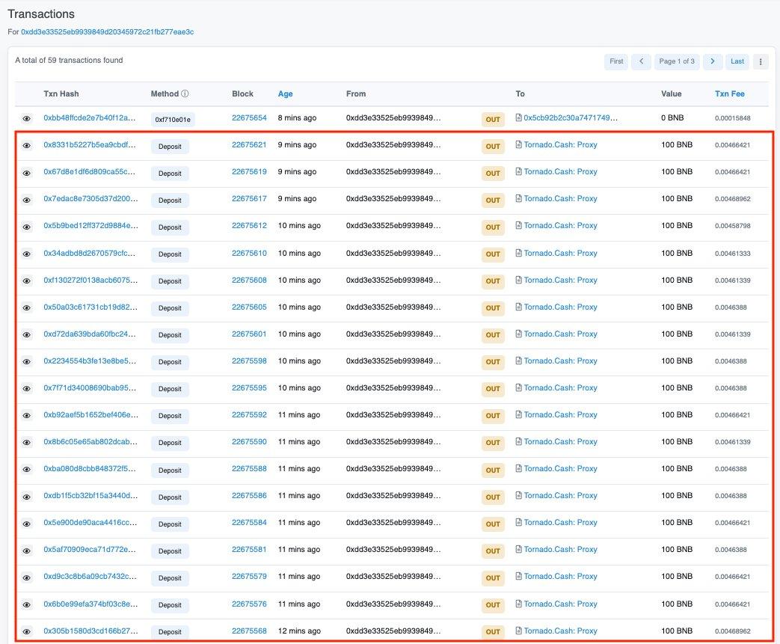
Task: Click eye icon beside 0xd9c3c8b6a09cb7432c
Action: pyautogui.click(x=27, y=577)
